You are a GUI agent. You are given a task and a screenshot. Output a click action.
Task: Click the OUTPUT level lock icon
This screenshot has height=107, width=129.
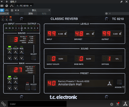click(x=120, y=34)
